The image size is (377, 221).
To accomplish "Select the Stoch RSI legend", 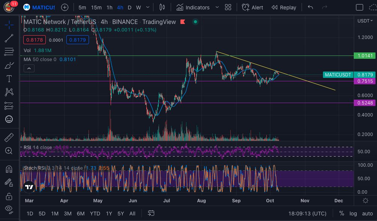I will [66, 168].
